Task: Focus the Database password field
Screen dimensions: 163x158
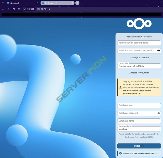Action: click(139, 113)
